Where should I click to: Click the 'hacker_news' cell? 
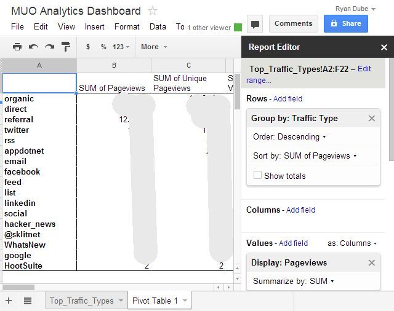click(39, 224)
